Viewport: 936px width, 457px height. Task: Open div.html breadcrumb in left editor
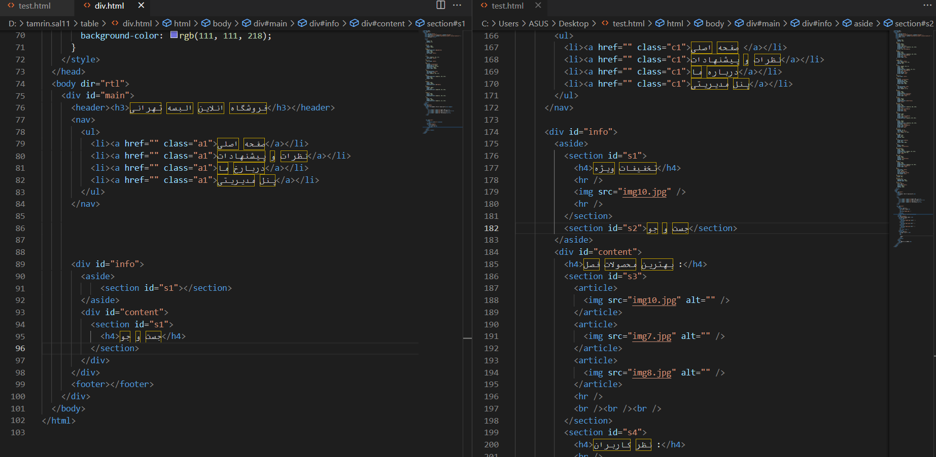[x=137, y=23]
